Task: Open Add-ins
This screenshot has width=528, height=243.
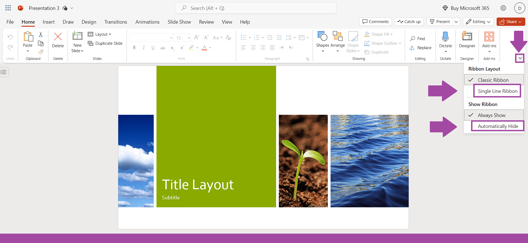Action: tap(489, 42)
